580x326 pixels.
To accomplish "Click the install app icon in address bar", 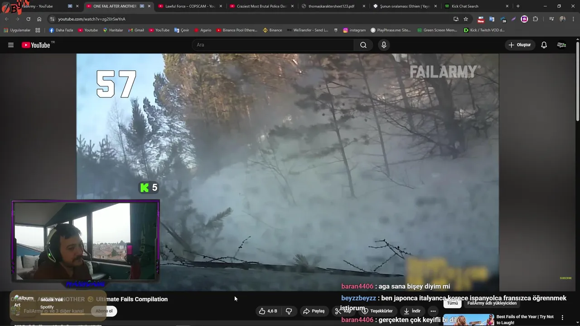I will [x=456, y=19].
